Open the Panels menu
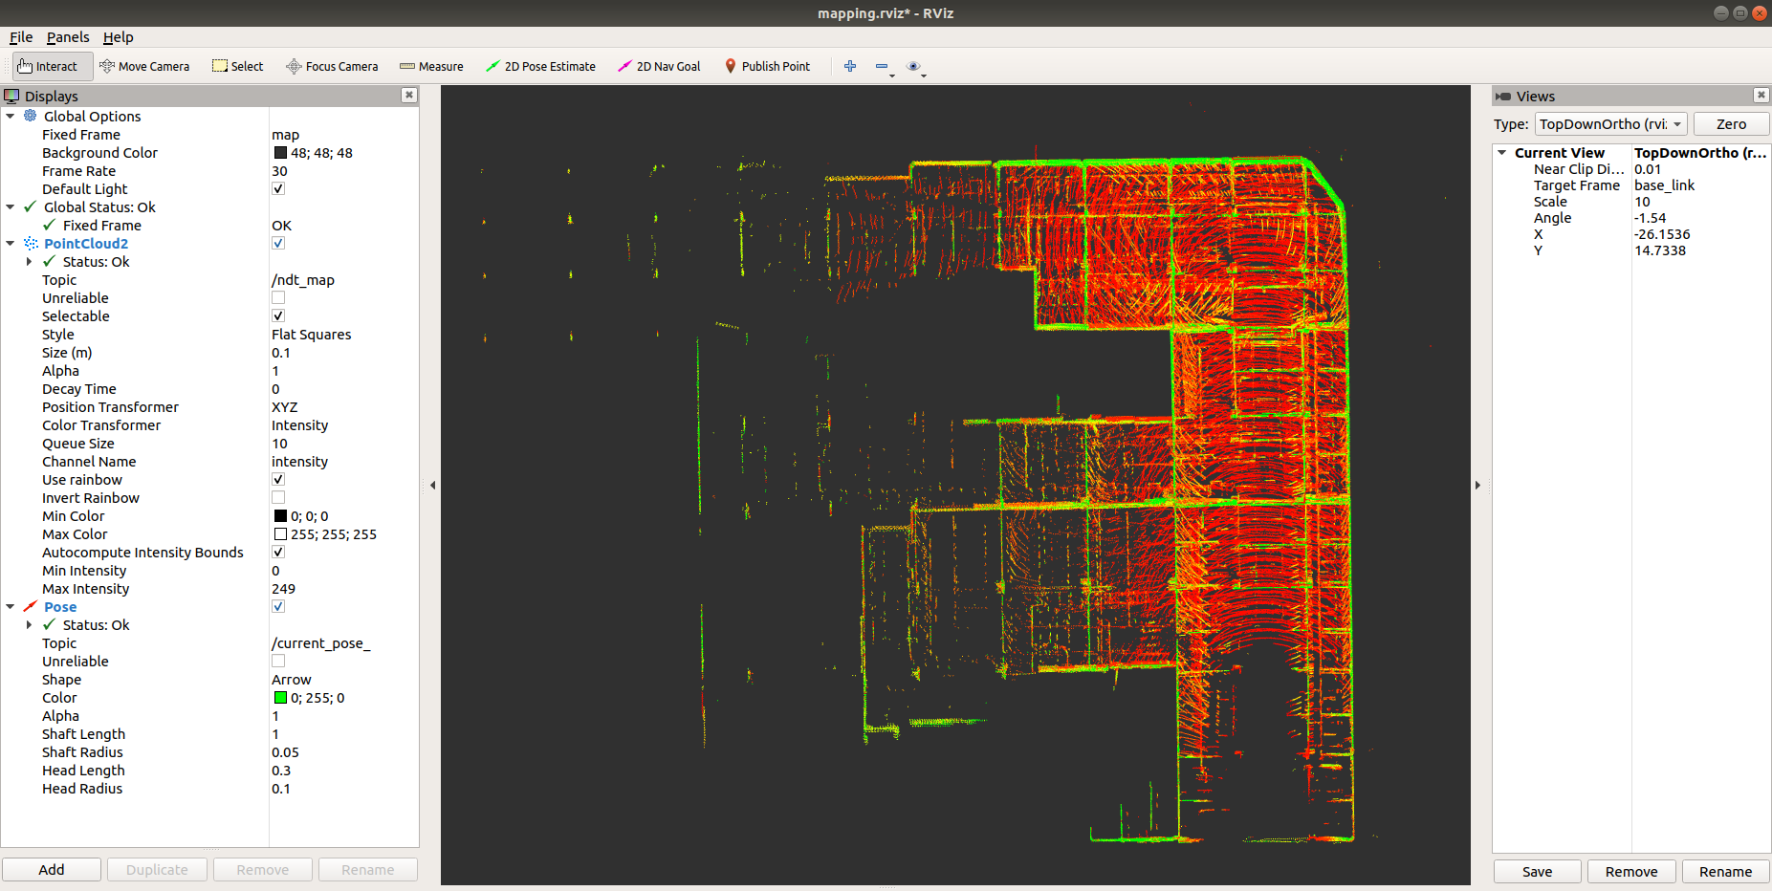 (x=68, y=37)
